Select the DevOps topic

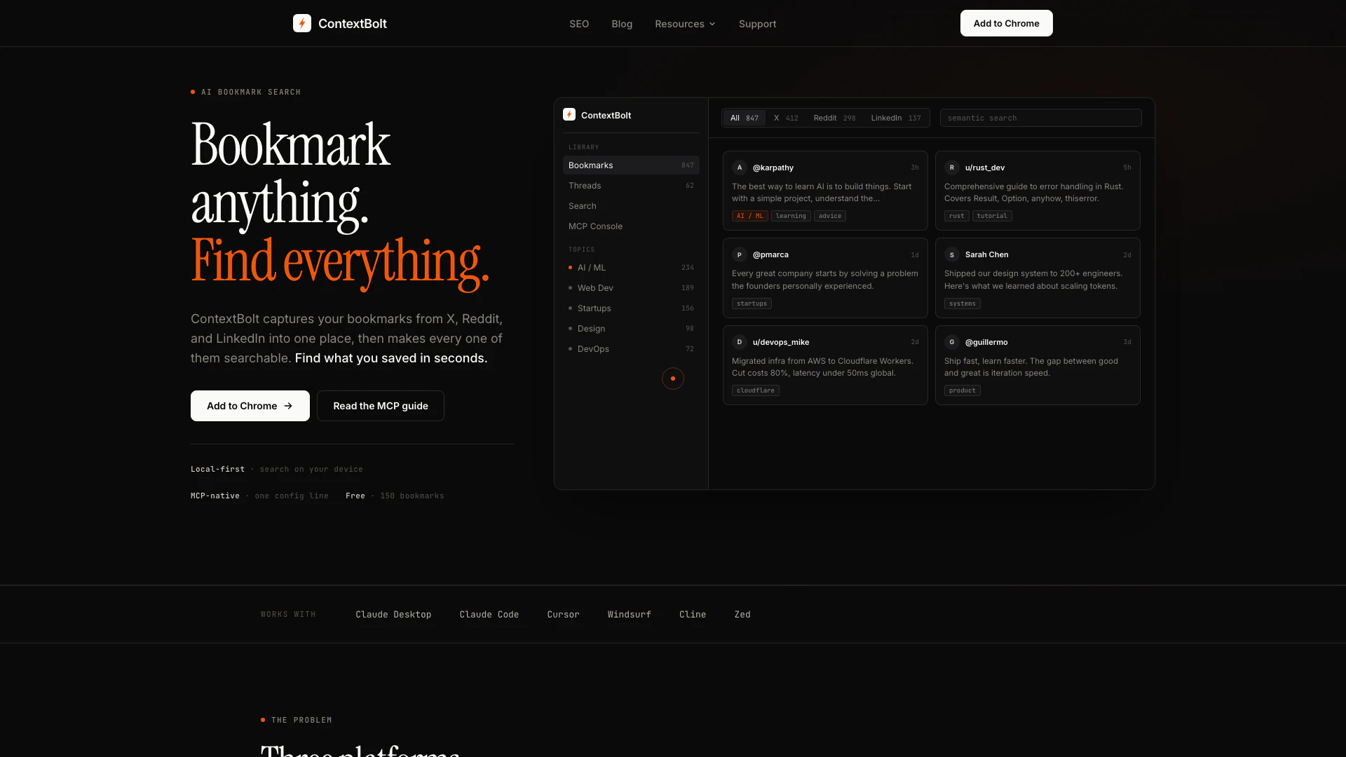coord(631,349)
